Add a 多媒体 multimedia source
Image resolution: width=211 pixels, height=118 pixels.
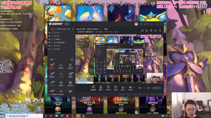tap(116, 88)
